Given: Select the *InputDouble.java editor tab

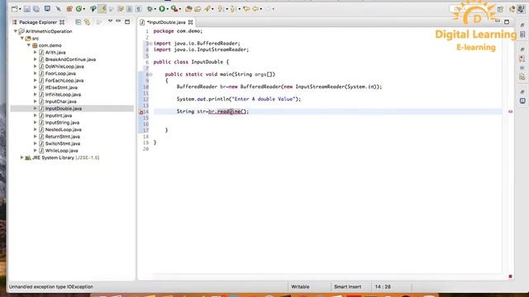Looking at the screenshot, I should [x=166, y=22].
